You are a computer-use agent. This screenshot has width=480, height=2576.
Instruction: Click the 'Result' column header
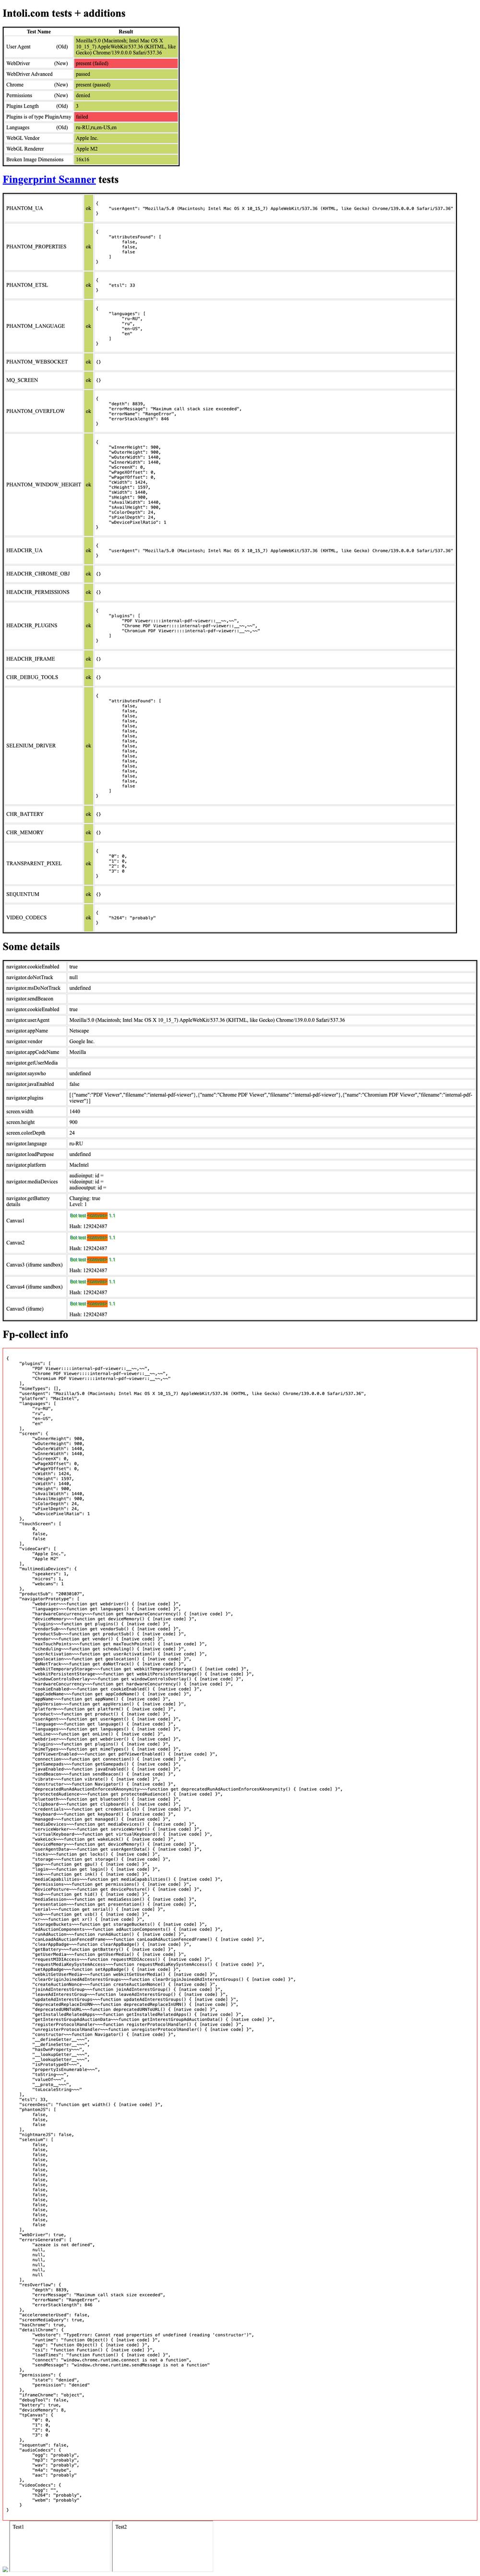pos(126,32)
